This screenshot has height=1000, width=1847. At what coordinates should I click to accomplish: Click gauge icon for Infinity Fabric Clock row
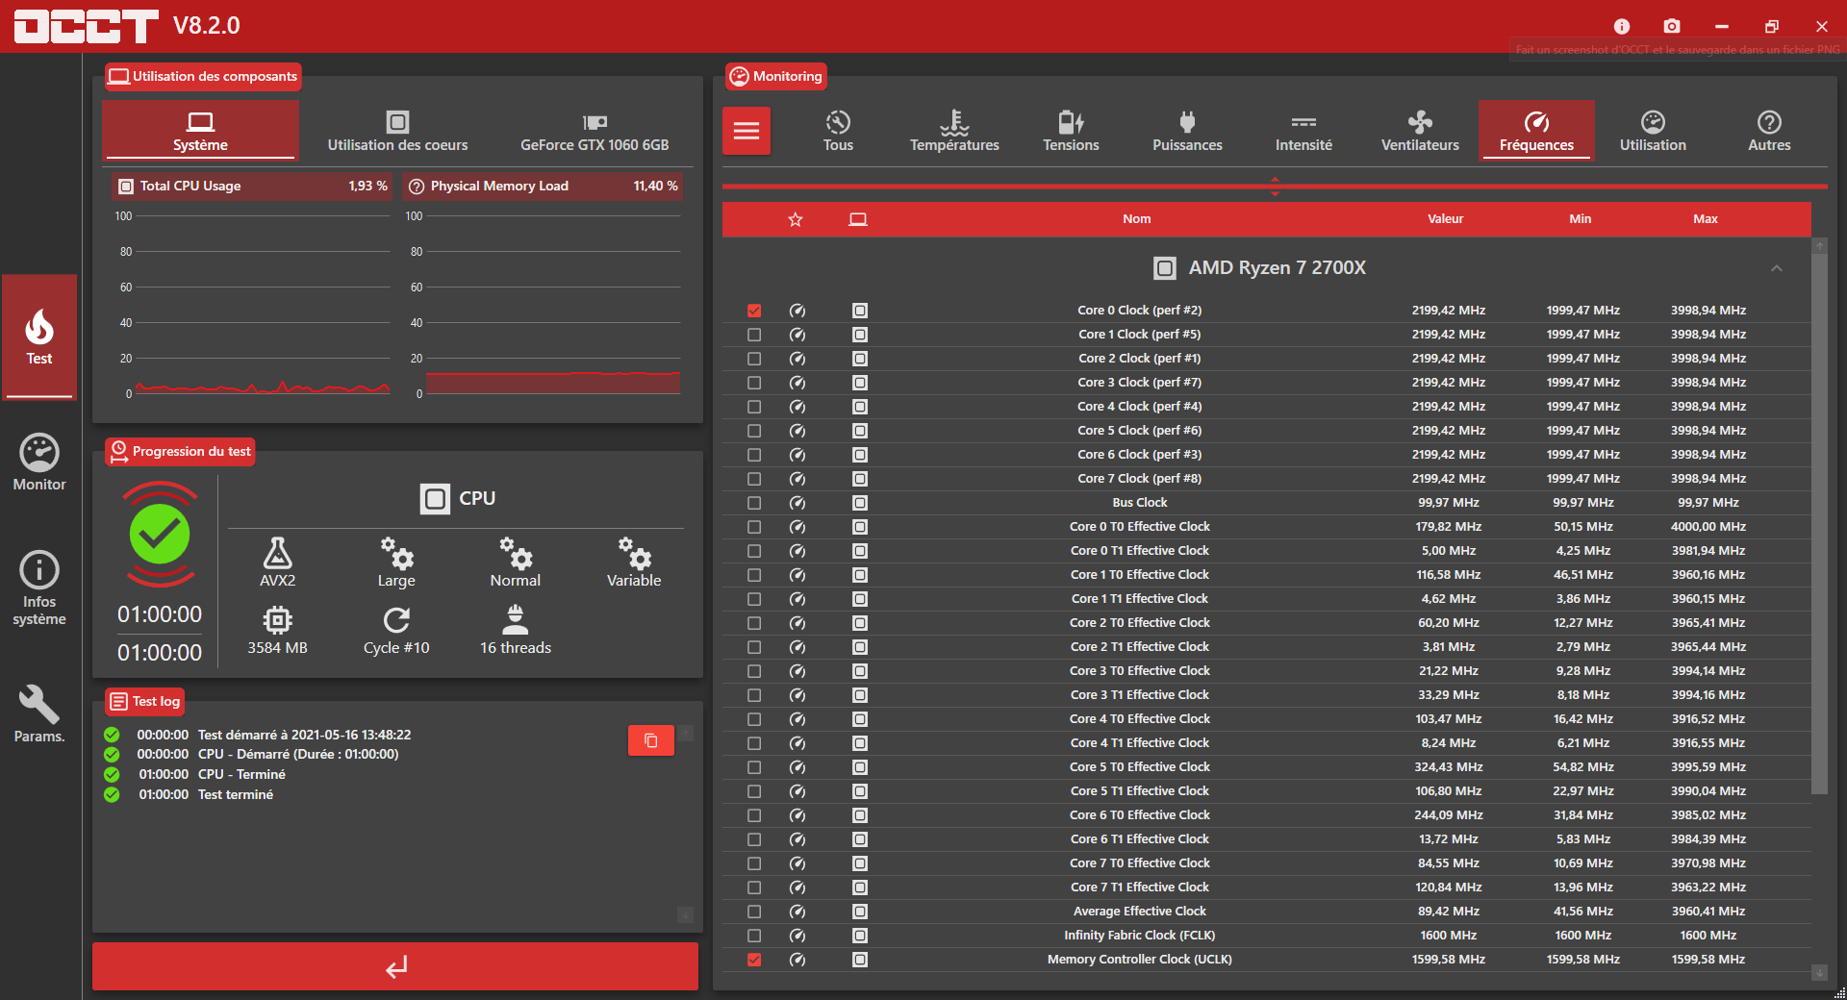797,936
